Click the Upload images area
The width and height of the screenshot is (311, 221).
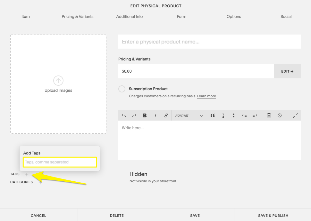(x=58, y=84)
